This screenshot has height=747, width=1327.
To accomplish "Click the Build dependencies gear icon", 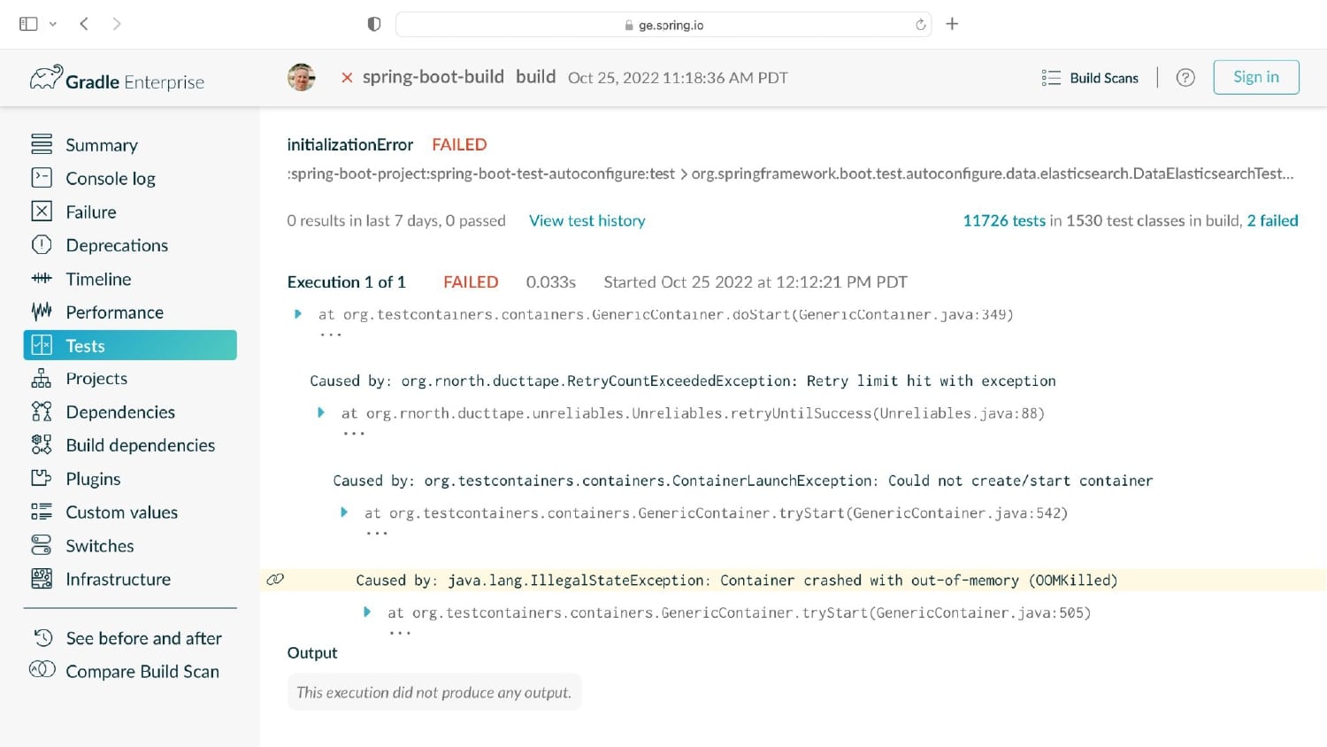I will (x=42, y=445).
